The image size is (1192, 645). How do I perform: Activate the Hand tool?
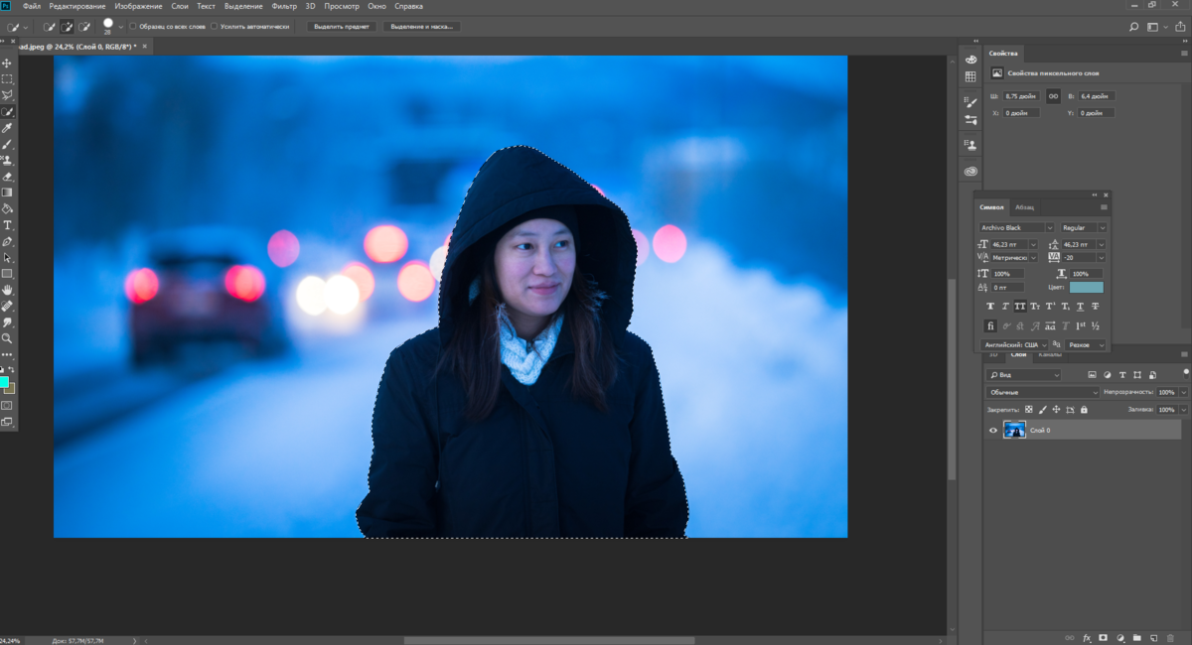[7, 290]
